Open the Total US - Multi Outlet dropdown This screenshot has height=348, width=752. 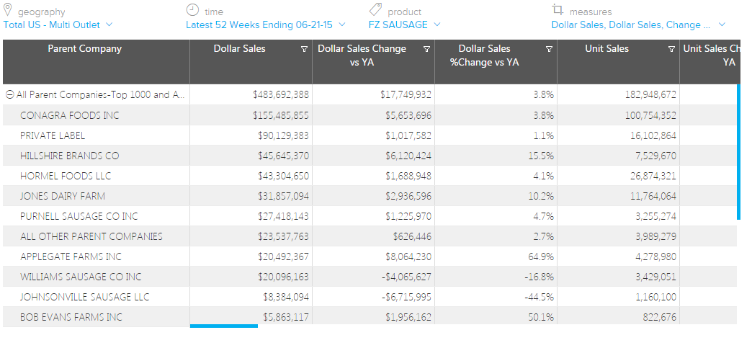[58, 24]
